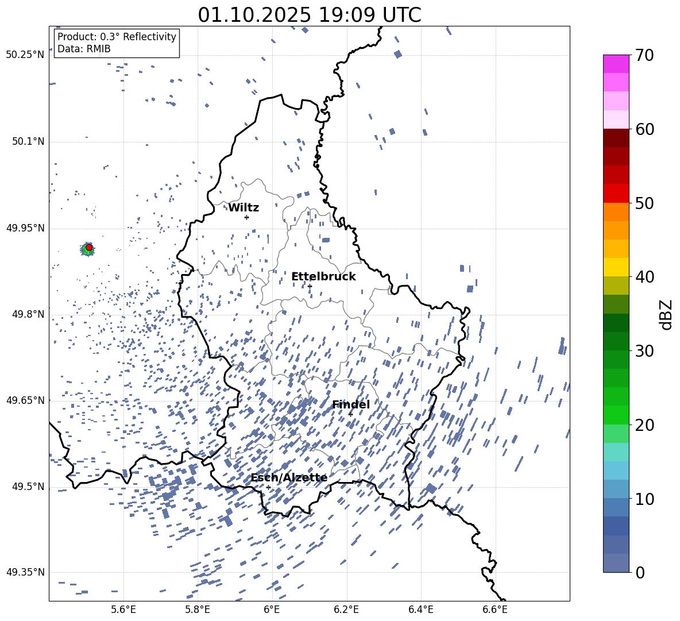Click the 70 colorbar tick label

(x=645, y=56)
